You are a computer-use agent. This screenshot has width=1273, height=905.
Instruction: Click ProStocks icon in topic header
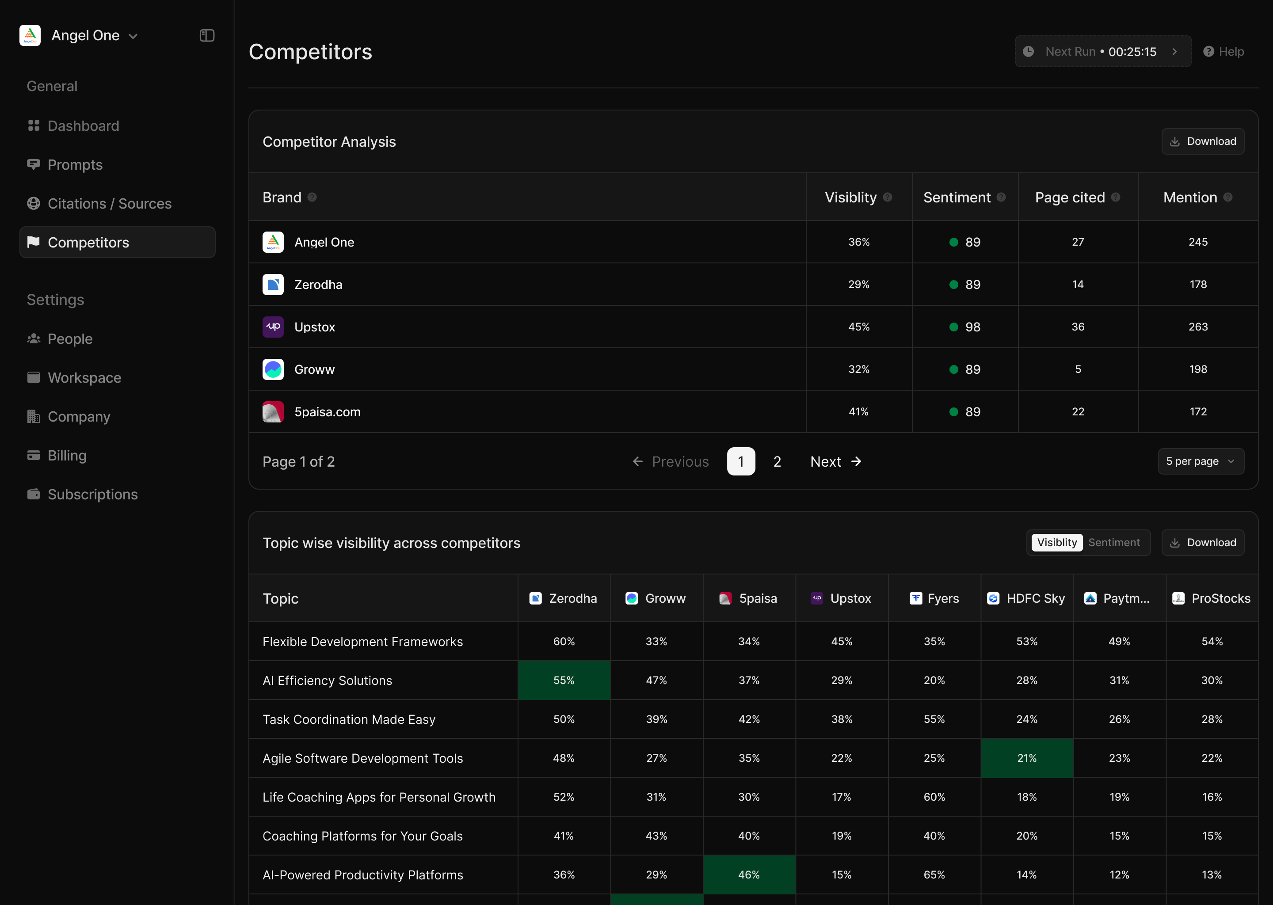[x=1178, y=598]
